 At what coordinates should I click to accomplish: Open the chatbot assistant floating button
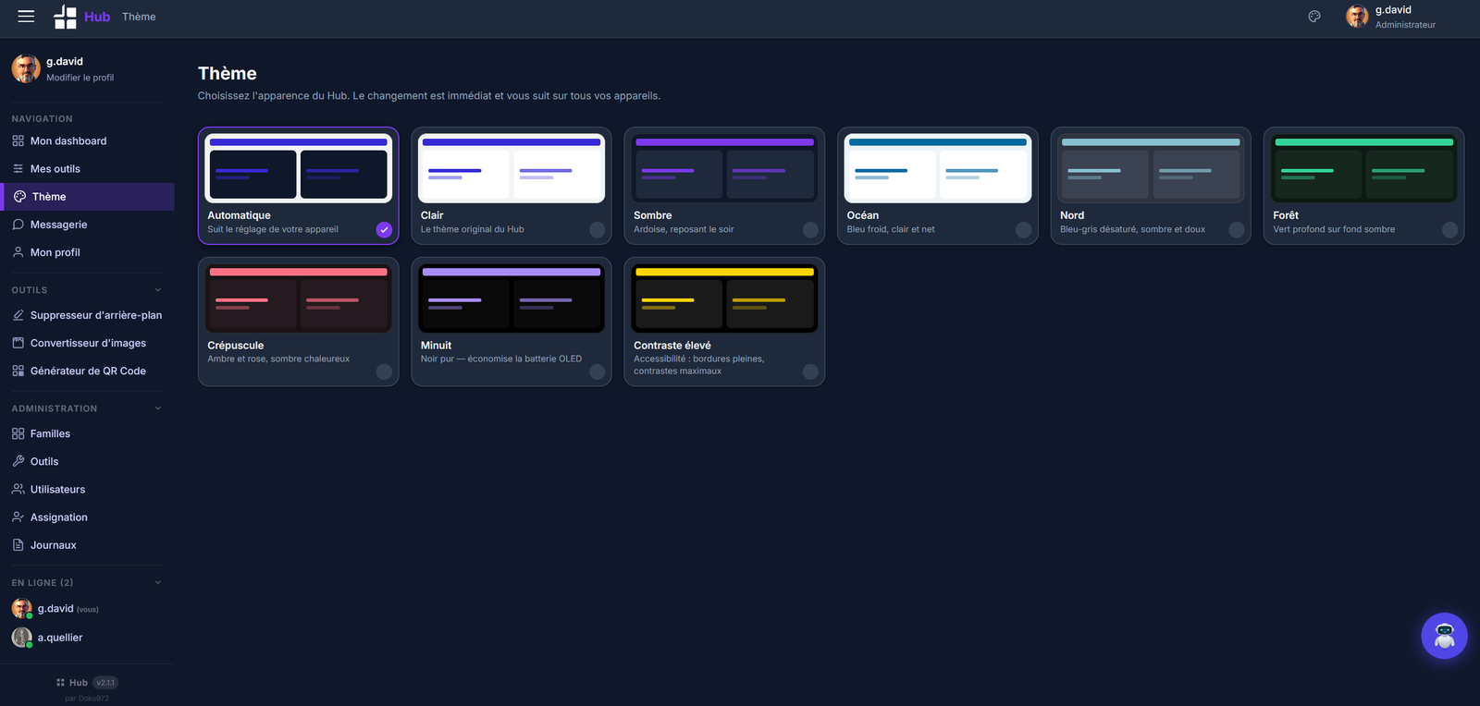coord(1444,636)
